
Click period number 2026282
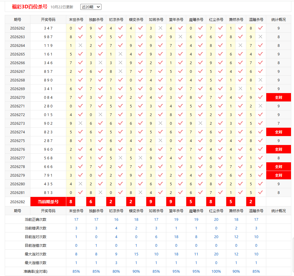pyautogui.click(x=17, y=202)
